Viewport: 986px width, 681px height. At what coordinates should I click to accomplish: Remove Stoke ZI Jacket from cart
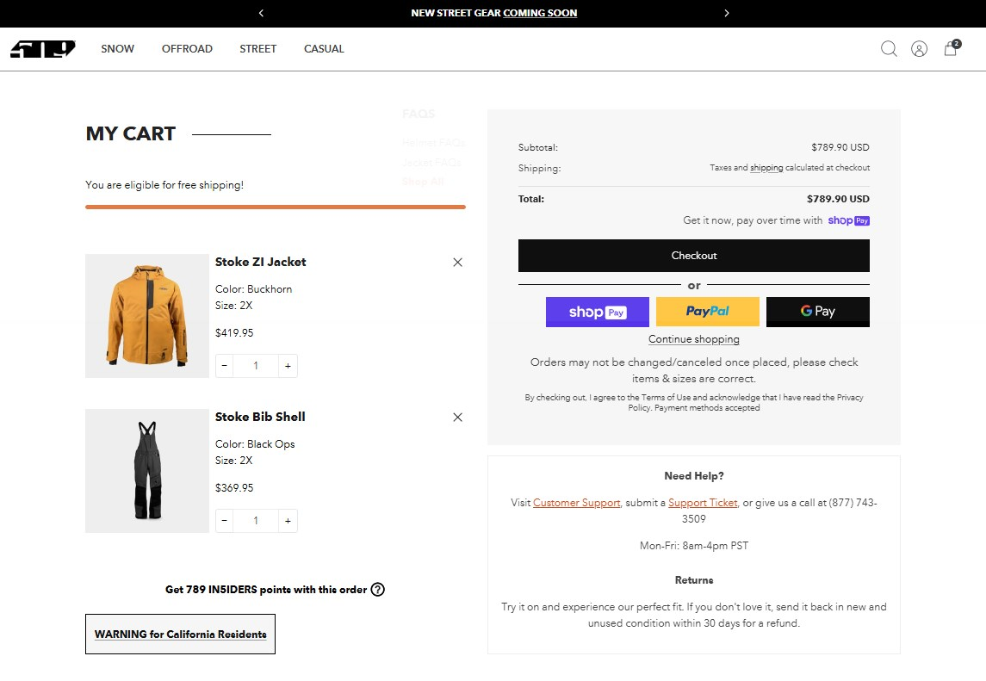tap(458, 263)
